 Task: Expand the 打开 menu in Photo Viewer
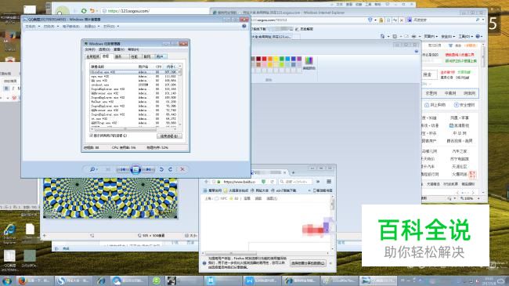click(111, 27)
